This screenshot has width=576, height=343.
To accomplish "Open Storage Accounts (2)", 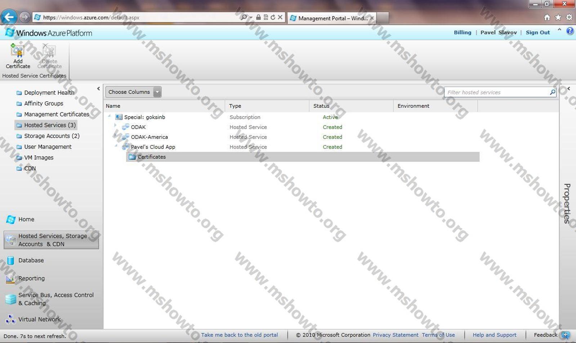I will [x=52, y=136].
